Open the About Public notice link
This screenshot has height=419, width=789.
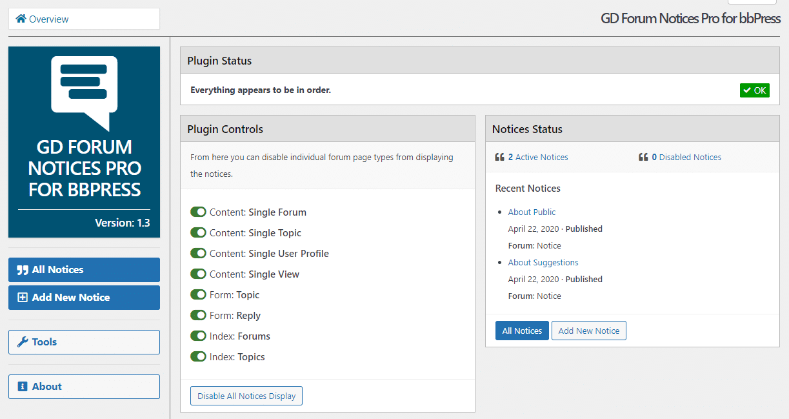532,212
